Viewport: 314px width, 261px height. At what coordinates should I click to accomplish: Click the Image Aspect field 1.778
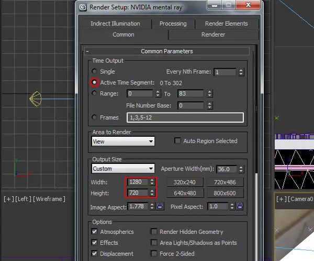pyautogui.click(x=138, y=206)
